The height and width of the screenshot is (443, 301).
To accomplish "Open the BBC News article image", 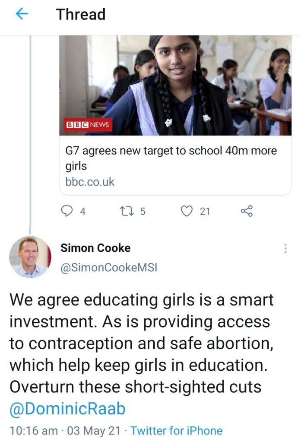I will [175, 85].
